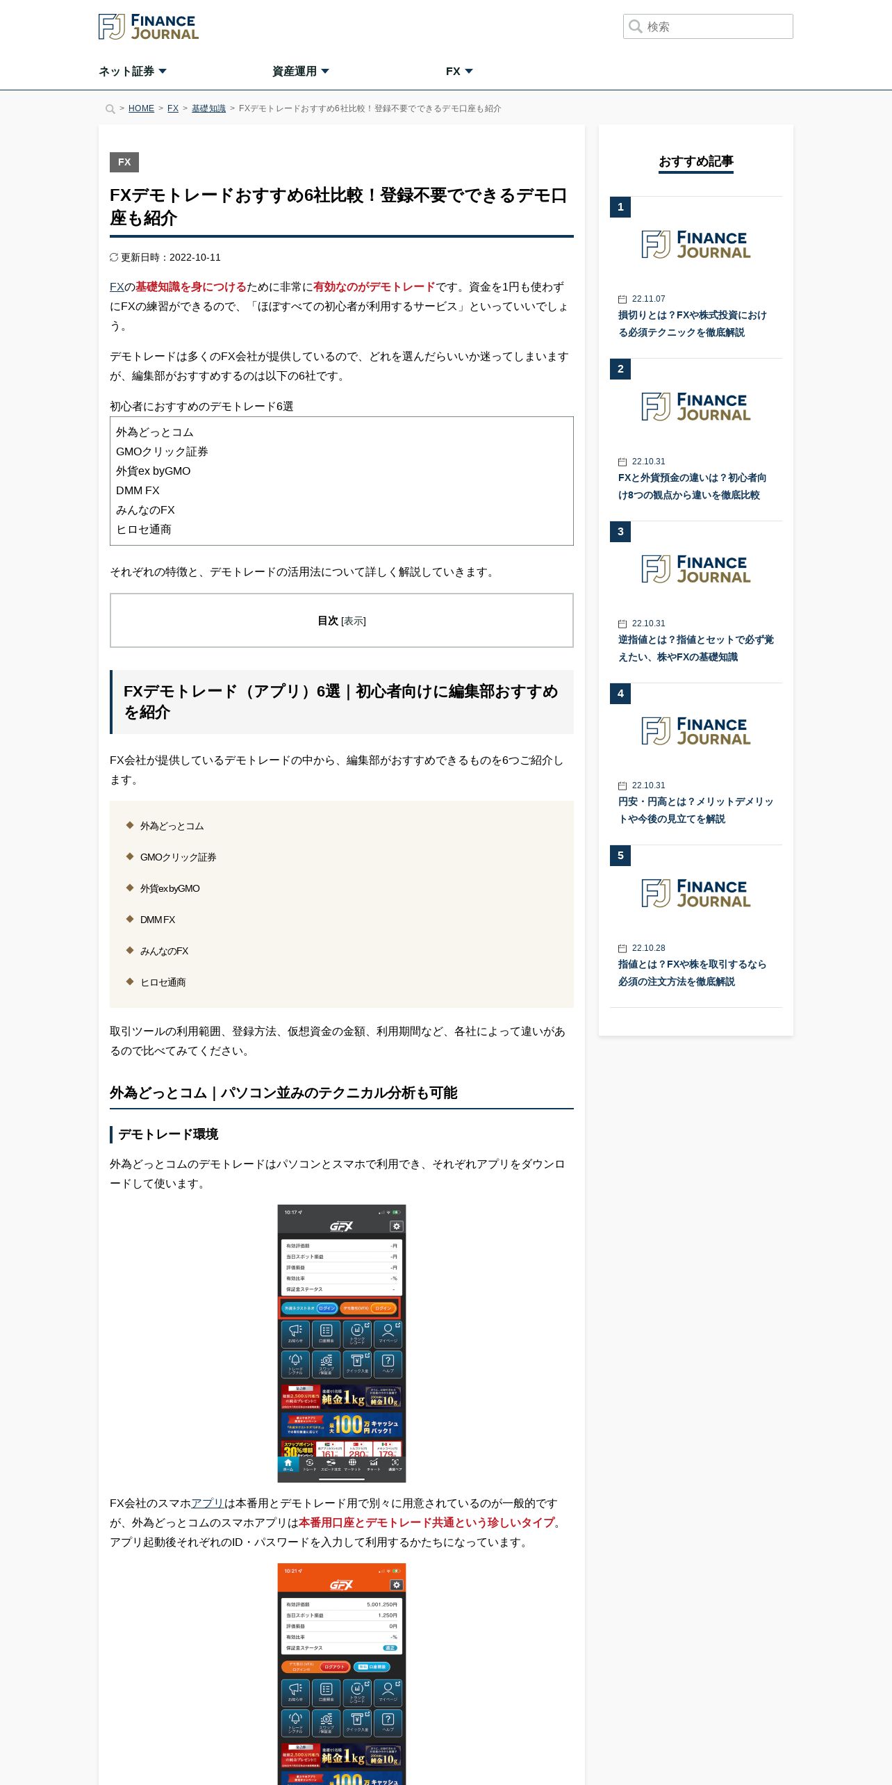
Task: Go to HOME via breadcrumb
Action: (x=141, y=108)
